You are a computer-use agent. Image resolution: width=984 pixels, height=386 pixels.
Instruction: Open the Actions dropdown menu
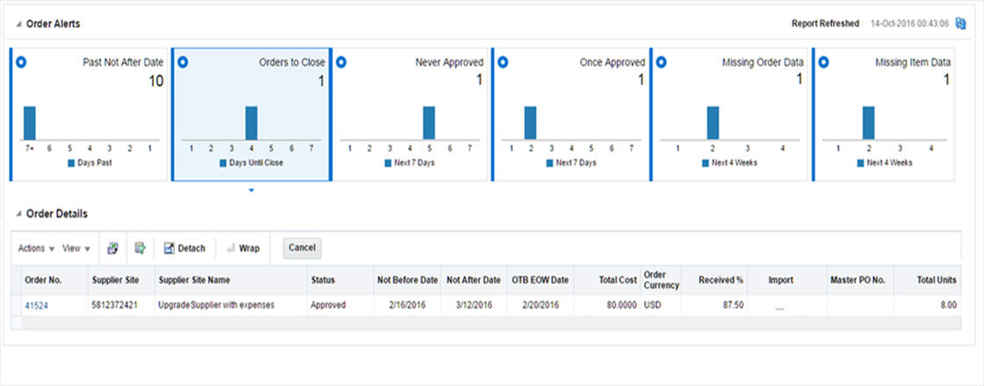tap(36, 248)
